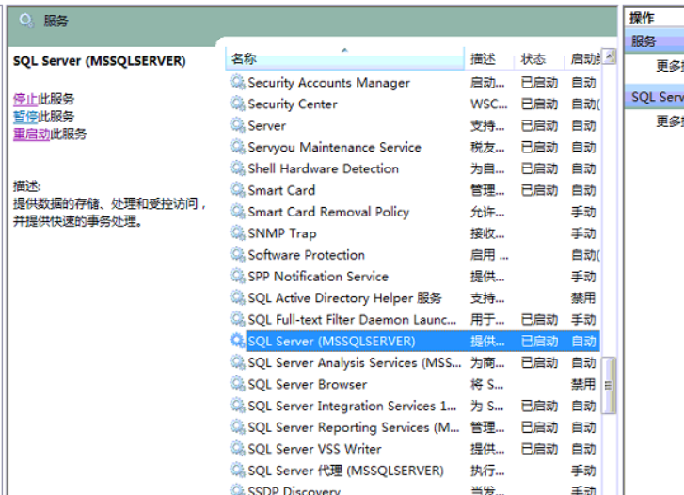Click the scroll-up arrow of the services list
This screenshot has height=495, width=684.
(609, 56)
